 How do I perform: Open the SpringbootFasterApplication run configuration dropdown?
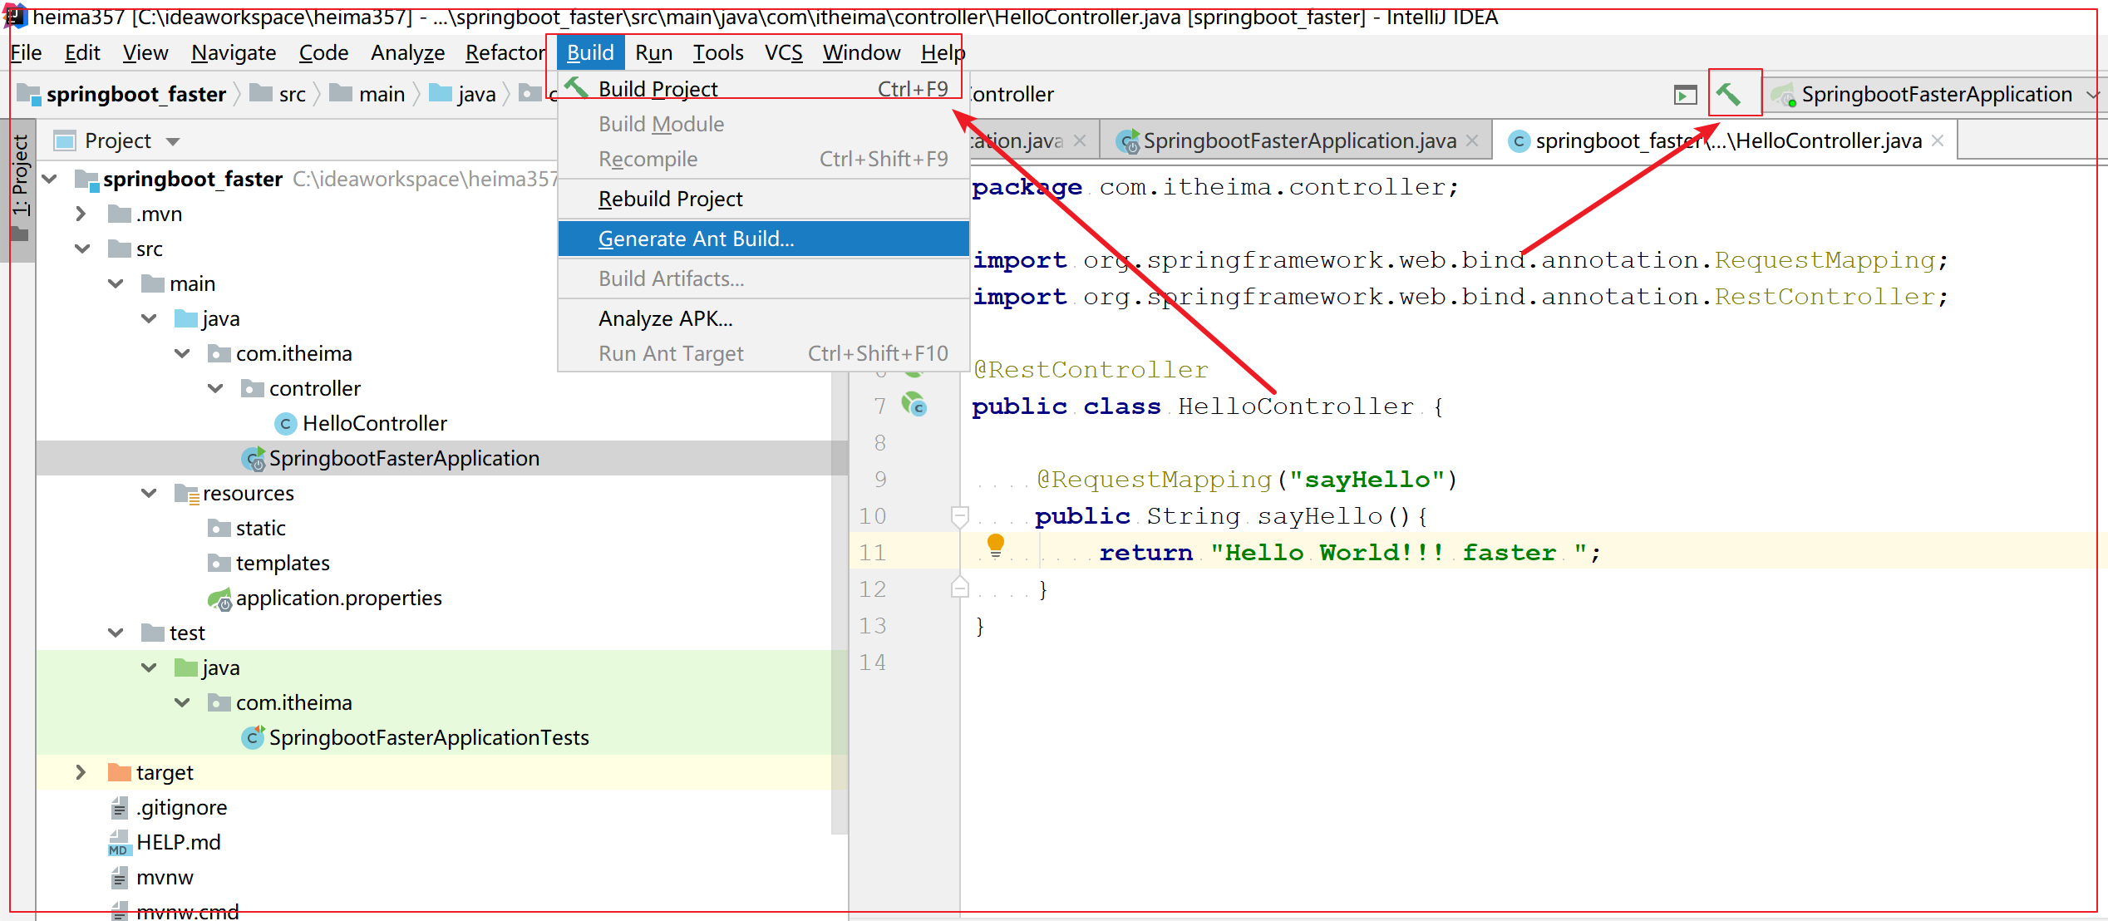click(2092, 95)
